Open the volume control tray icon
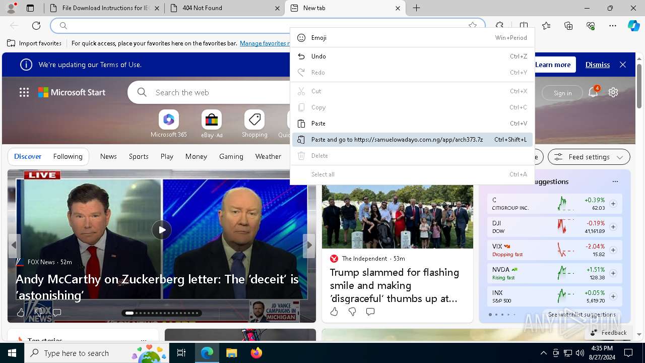The width and height of the screenshot is (645, 363). (580, 353)
